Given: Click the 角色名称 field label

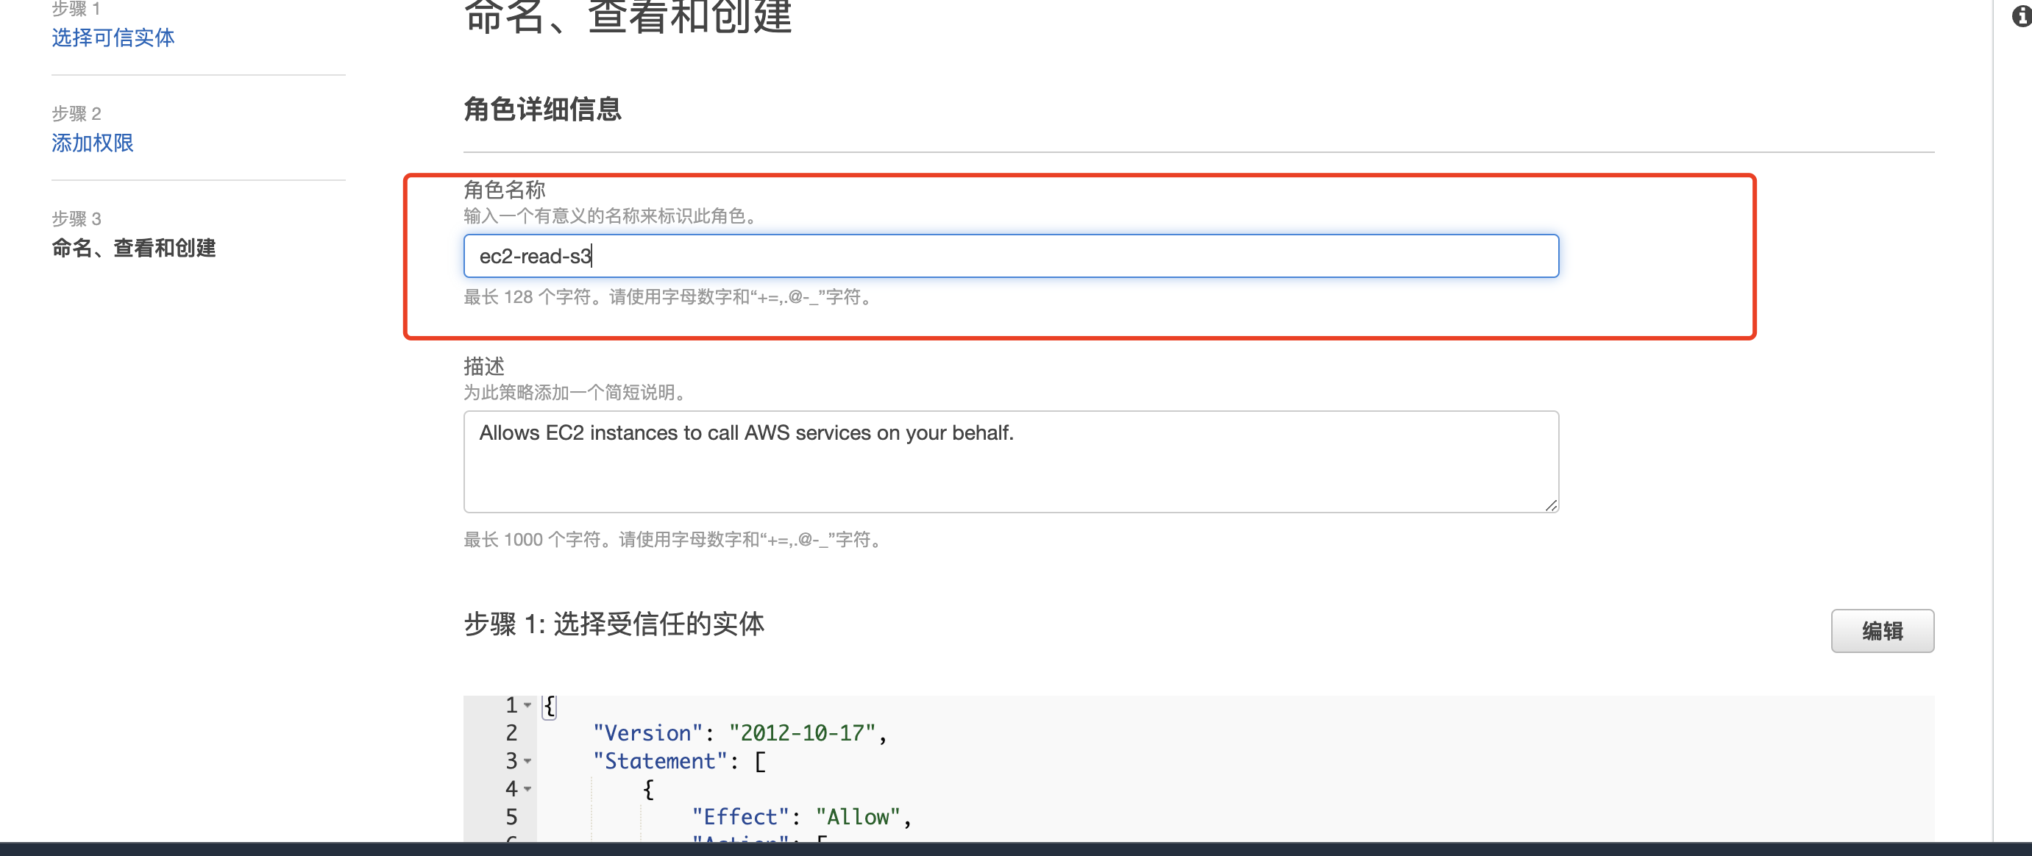Looking at the screenshot, I should point(504,189).
